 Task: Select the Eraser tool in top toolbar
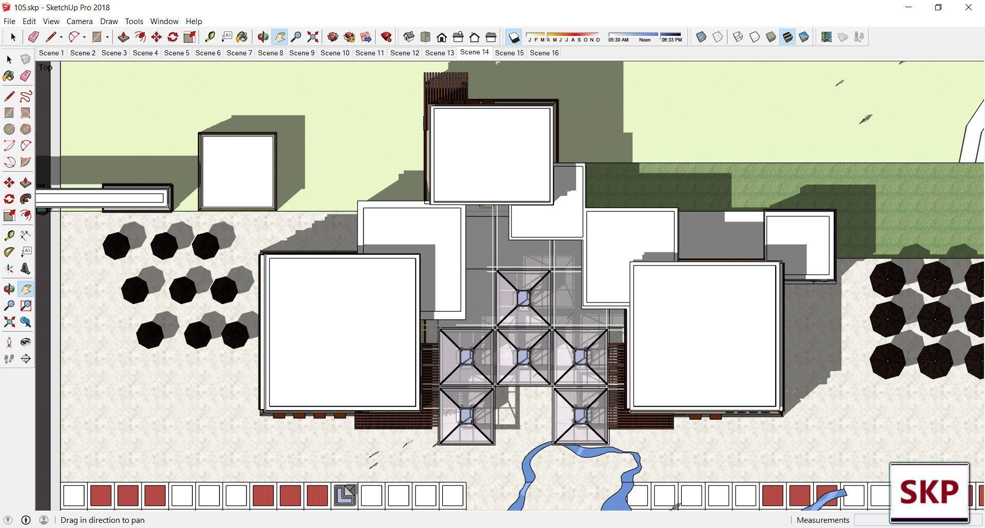click(33, 37)
